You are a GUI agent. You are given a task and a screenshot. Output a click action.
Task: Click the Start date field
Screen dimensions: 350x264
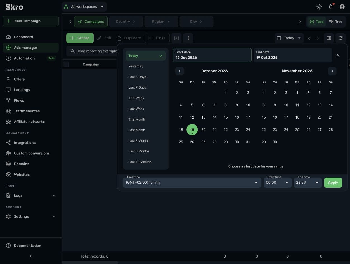[212, 55]
